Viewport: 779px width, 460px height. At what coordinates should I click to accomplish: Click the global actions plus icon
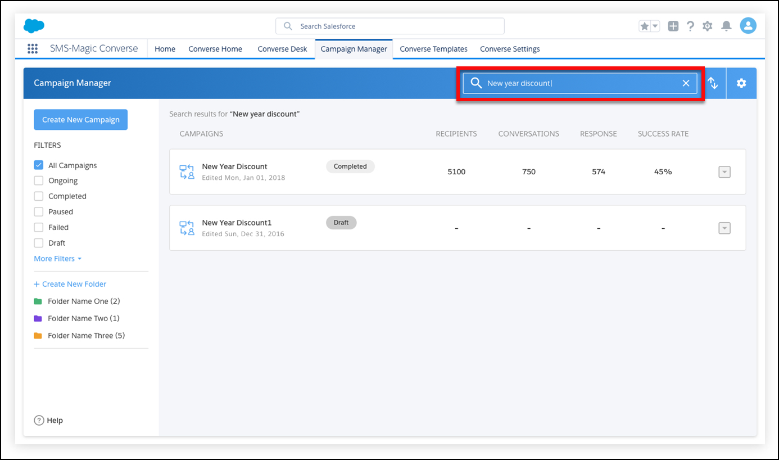673,26
